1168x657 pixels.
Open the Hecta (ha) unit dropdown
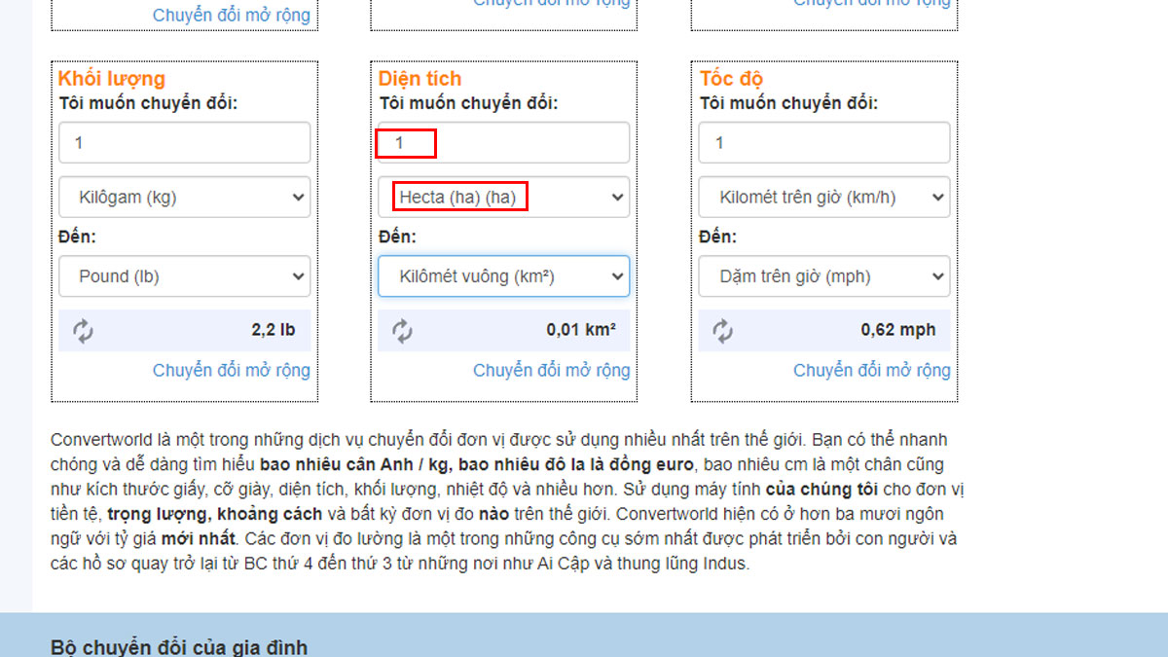[503, 197]
